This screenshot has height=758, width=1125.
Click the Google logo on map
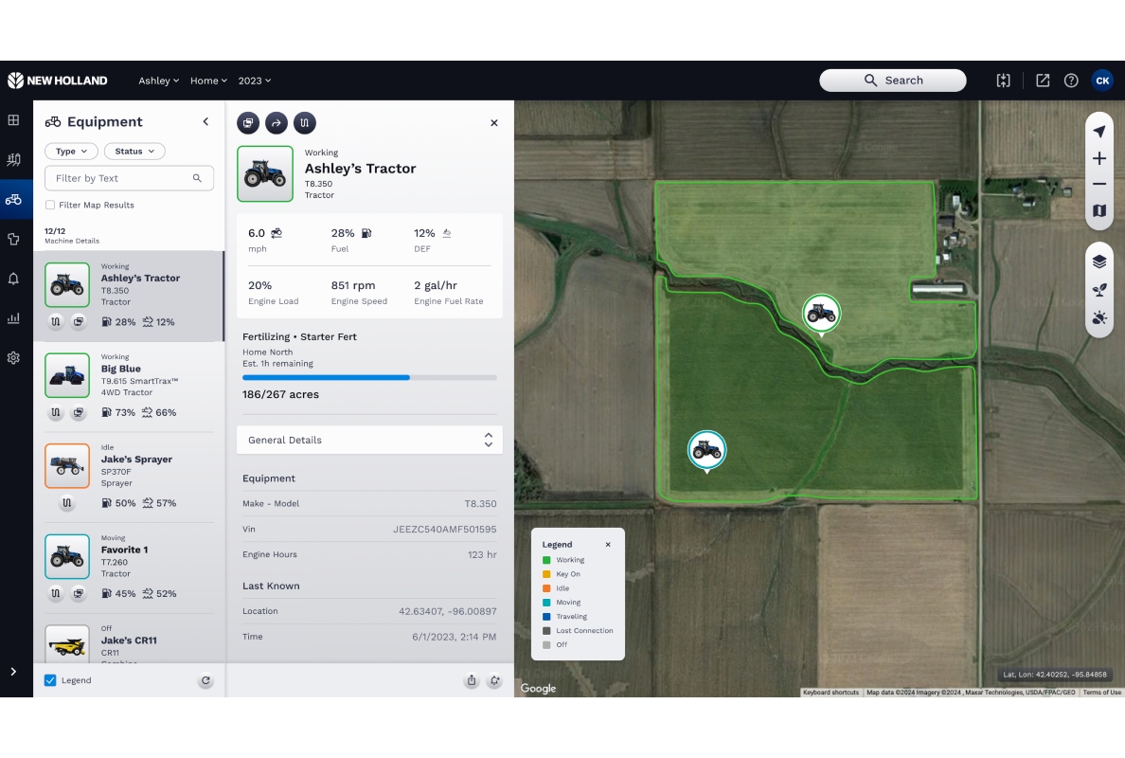pyautogui.click(x=539, y=689)
